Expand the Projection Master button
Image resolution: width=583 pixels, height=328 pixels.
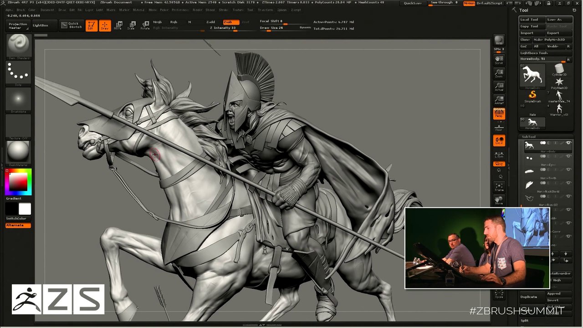(x=18, y=26)
